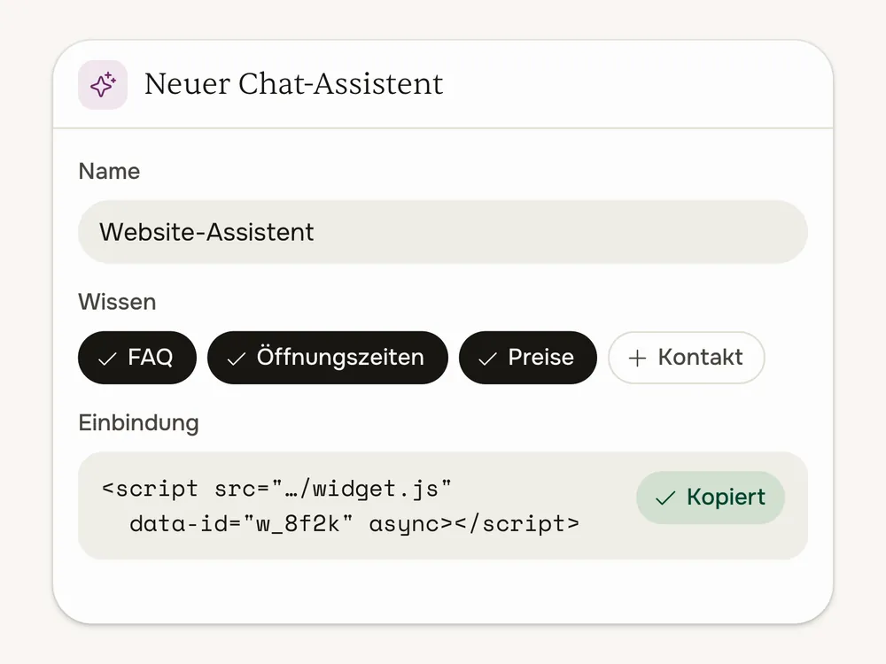Click the checkmark icon on FAQ chip
Image resolution: width=886 pixels, height=664 pixels.
pyautogui.click(x=107, y=359)
